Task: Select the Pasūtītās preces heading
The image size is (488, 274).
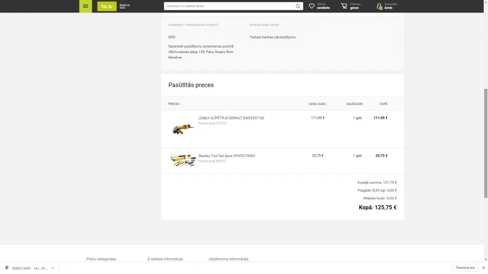Action: point(191,85)
